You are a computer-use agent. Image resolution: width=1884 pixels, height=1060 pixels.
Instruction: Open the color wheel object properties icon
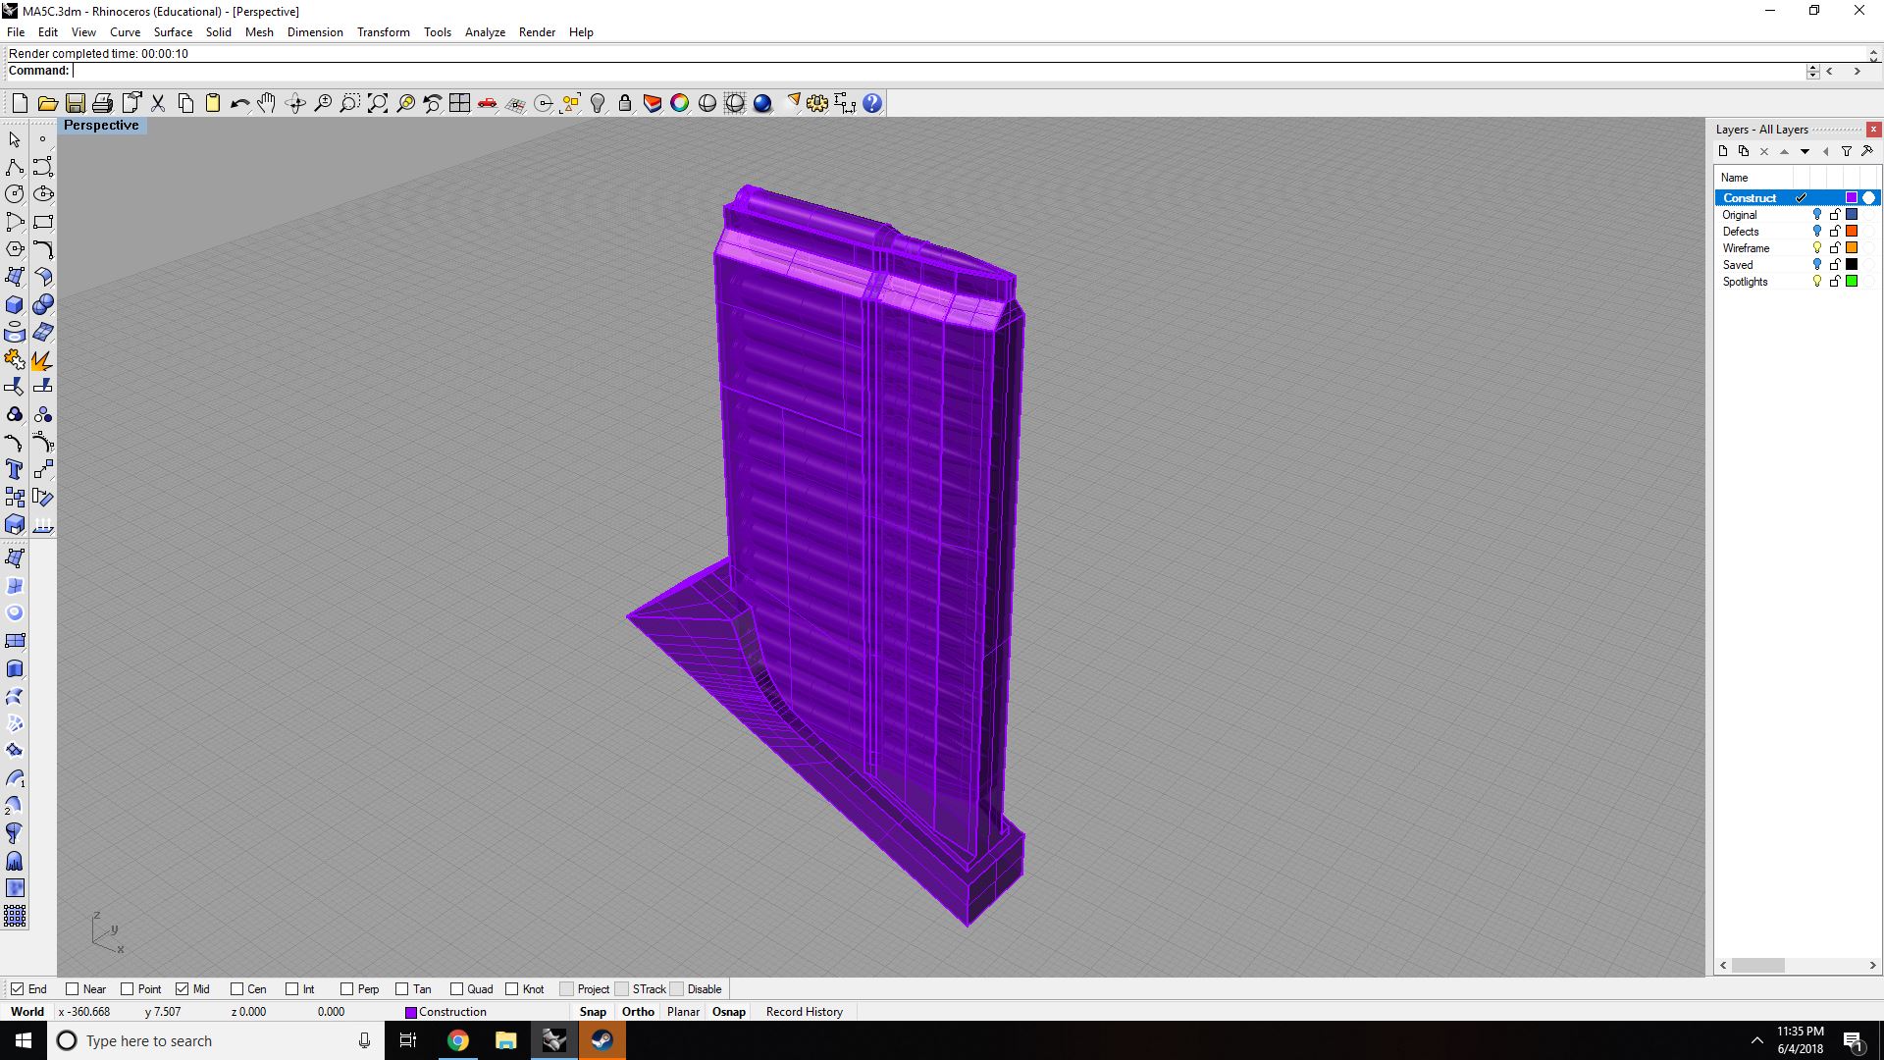point(679,103)
